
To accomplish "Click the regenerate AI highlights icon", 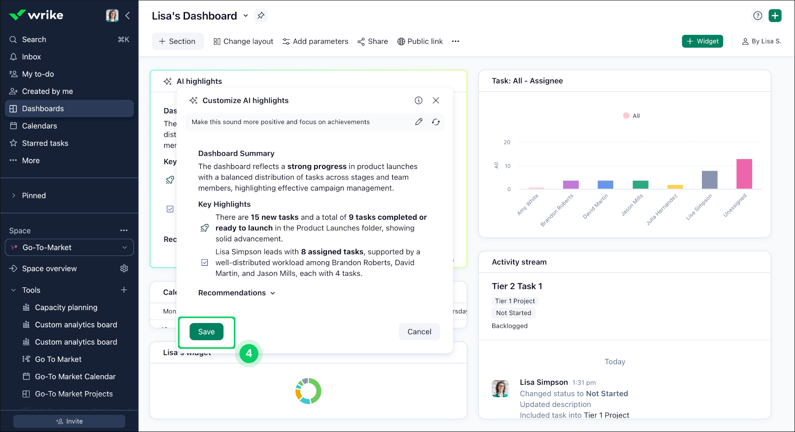I will point(436,122).
